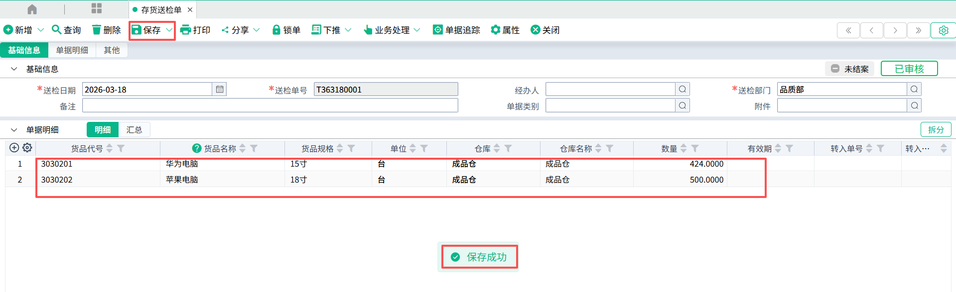Switch to the 单据明细 tab
This screenshot has height=292, width=956.
72,50
